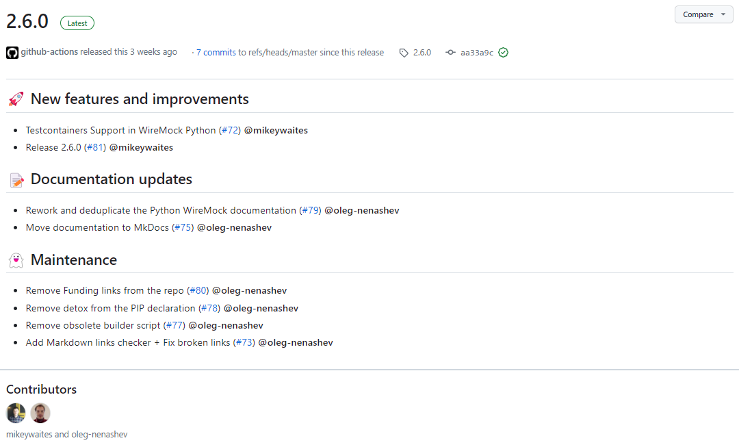Open pull request #80

(198, 290)
